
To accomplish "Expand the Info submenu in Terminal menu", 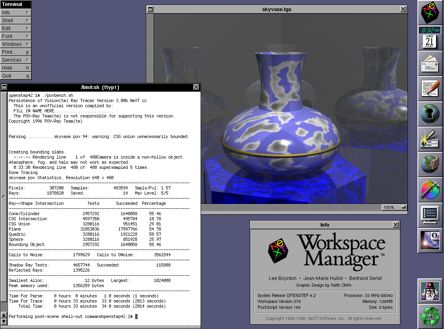I will point(15,13).
